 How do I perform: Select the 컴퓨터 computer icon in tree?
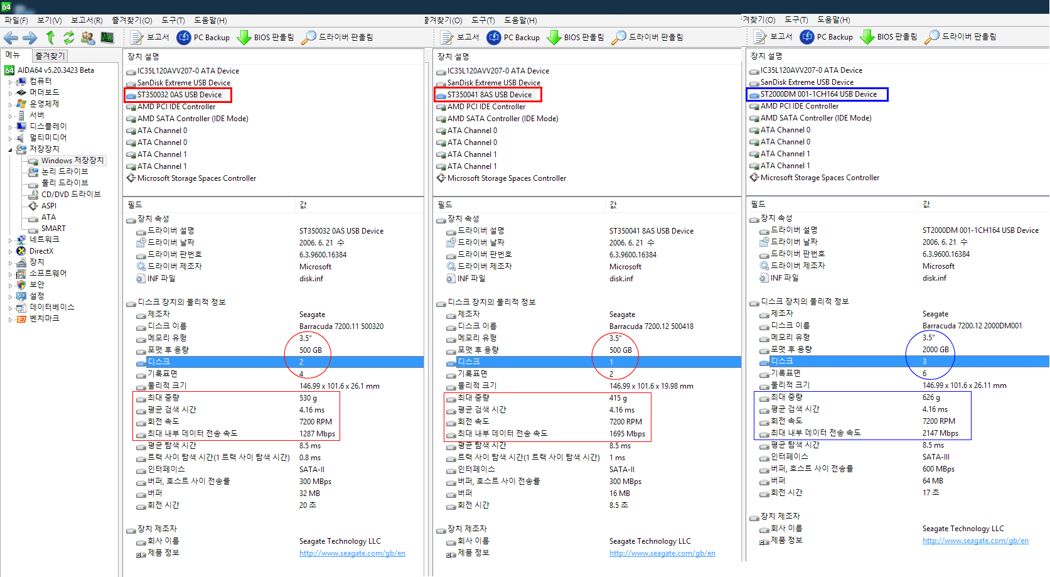point(21,82)
